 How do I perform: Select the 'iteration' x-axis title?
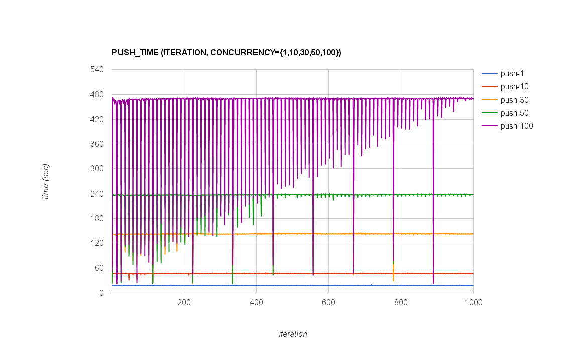pyautogui.click(x=293, y=334)
